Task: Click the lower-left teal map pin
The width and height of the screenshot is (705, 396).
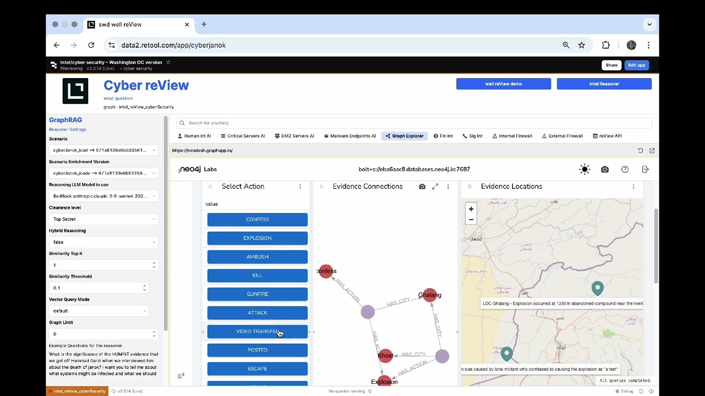Action: (507, 354)
